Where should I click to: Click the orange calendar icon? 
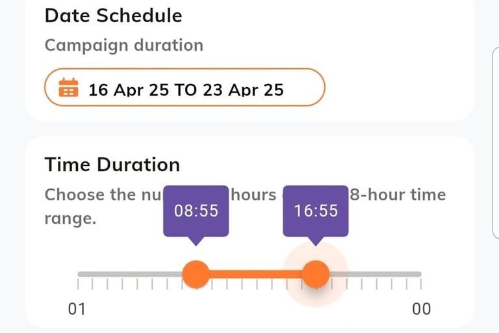pyautogui.click(x=68, y=88)
